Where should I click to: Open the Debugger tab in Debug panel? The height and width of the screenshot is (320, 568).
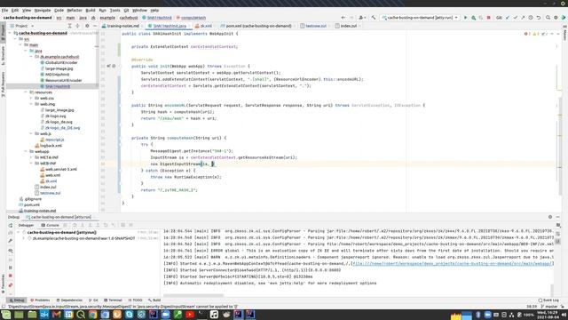26,225
